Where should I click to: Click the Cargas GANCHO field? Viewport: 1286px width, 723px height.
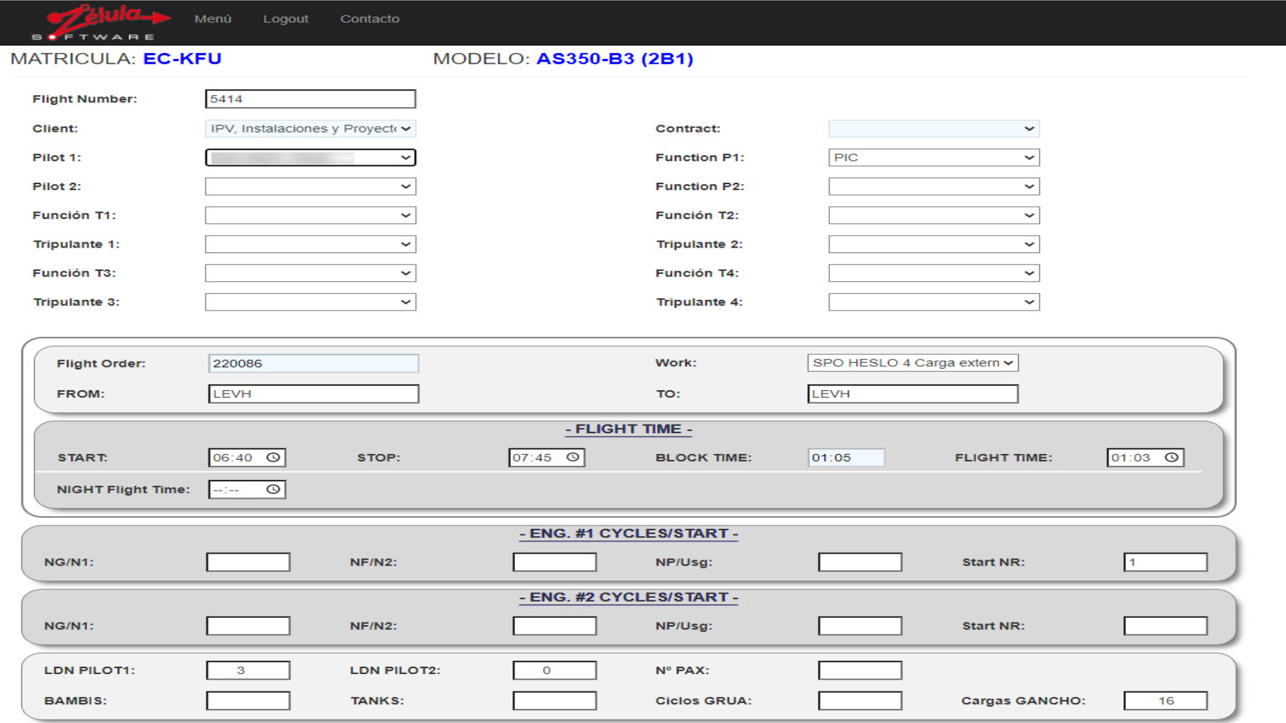click(x=1165, y=700)
